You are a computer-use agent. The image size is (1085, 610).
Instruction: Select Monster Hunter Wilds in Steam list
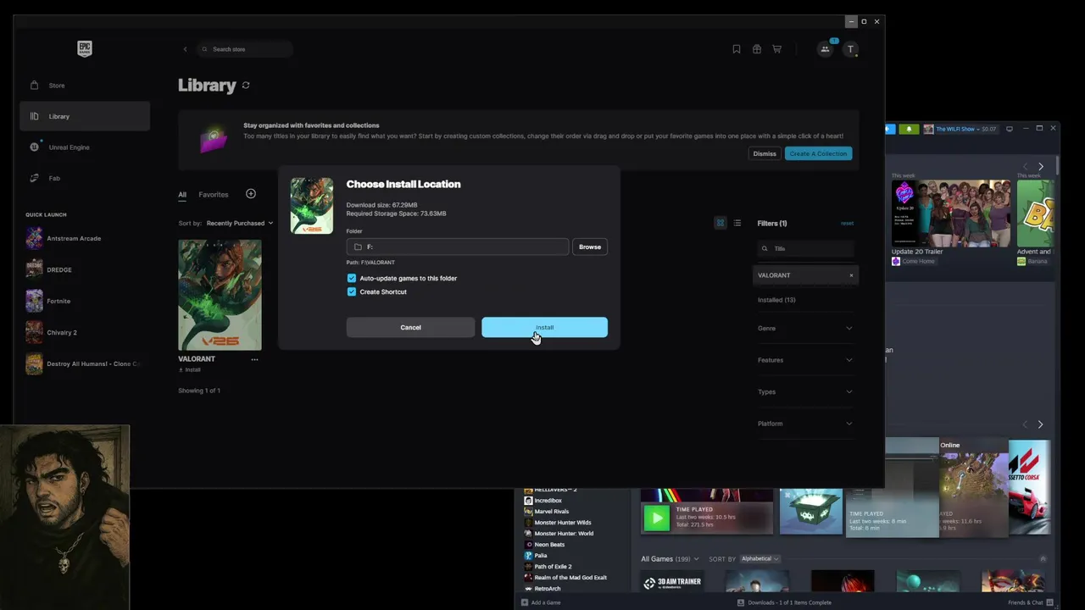click(563, 523)
